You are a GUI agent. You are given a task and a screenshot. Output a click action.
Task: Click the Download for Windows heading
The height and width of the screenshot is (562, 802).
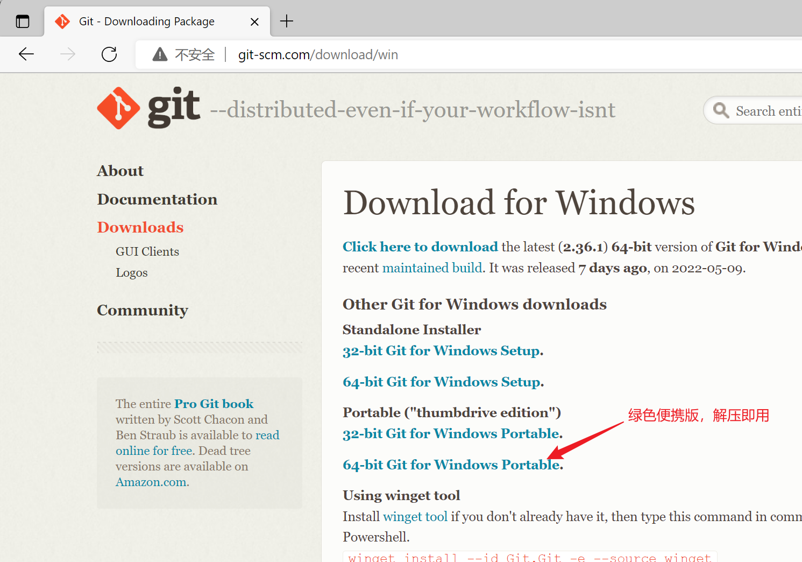(519, 202)
